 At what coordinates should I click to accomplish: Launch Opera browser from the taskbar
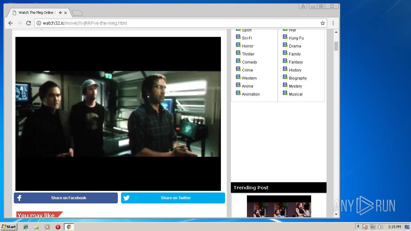(58, 227)
